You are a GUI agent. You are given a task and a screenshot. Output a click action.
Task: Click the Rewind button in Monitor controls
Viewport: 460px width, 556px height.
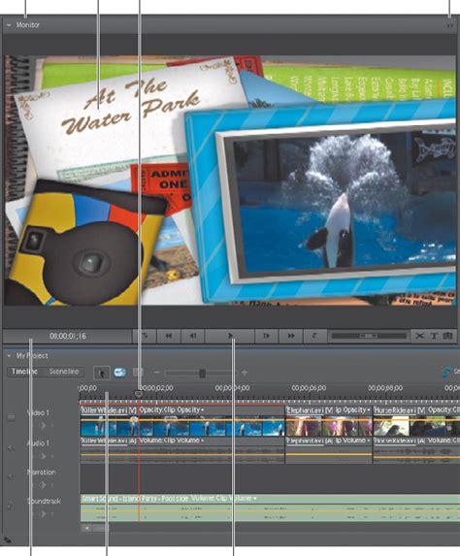click(x=169, y=336)
